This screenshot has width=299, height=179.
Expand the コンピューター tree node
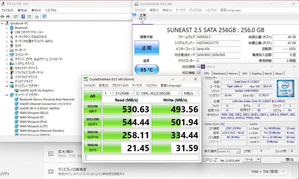coord(7,55)
